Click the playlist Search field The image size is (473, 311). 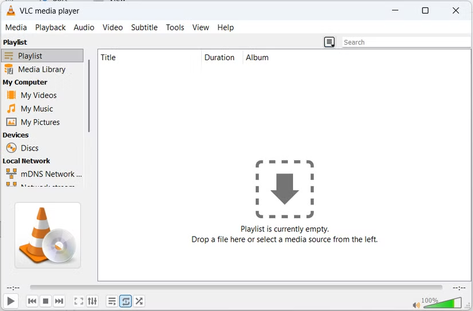click(x=406, y=42)
